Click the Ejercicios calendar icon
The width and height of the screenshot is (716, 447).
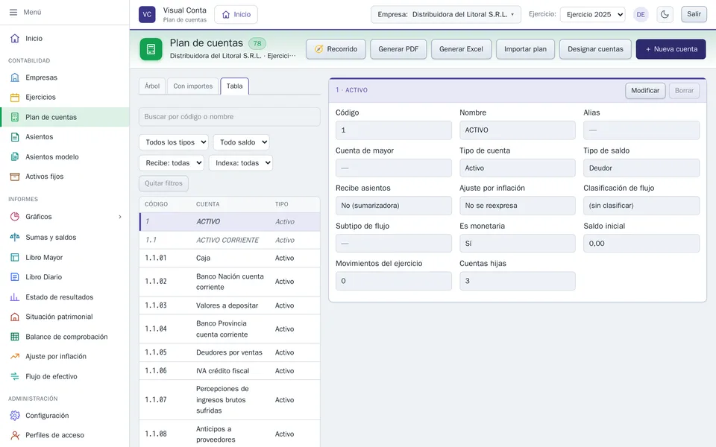point(15,97)
